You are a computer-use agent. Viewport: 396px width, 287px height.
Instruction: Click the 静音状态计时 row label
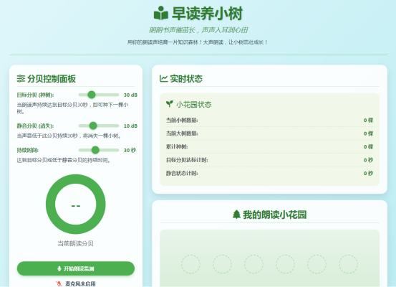pos(182,174)
